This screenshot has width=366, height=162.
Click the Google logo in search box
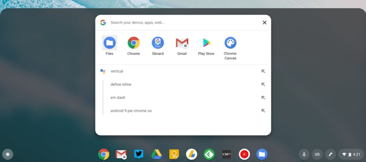[x=103, y=23]
